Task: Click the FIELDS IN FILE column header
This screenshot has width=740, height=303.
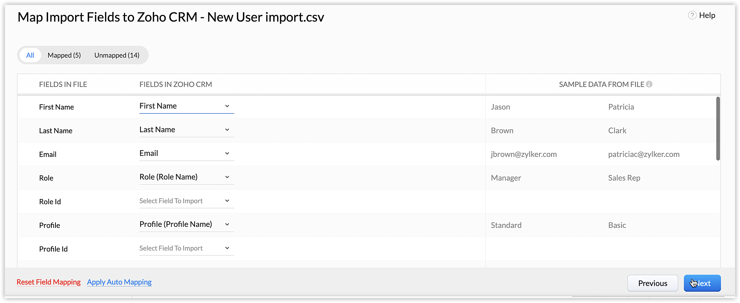Action: [x=63, y=84]
